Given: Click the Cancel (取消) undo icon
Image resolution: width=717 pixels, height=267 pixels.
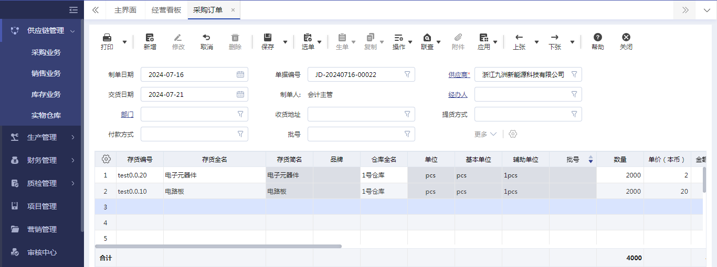Looking at the screenshot, I should pos(206,38).
